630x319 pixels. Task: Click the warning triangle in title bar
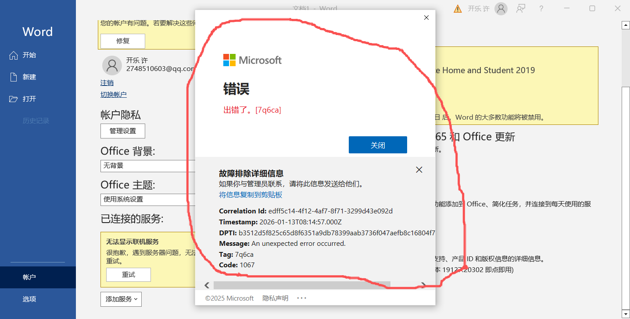point(458,8)
